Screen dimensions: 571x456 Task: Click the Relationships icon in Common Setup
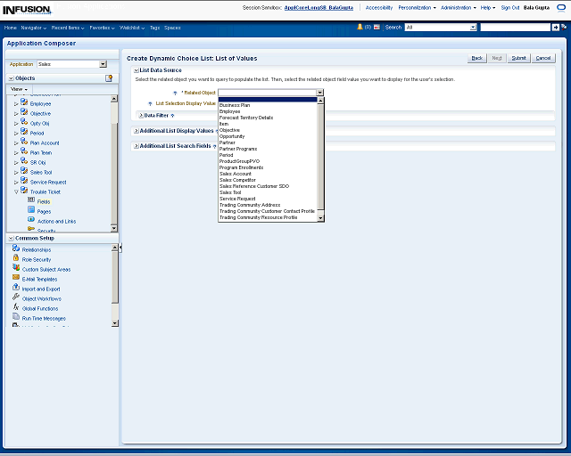pos(16,249)
